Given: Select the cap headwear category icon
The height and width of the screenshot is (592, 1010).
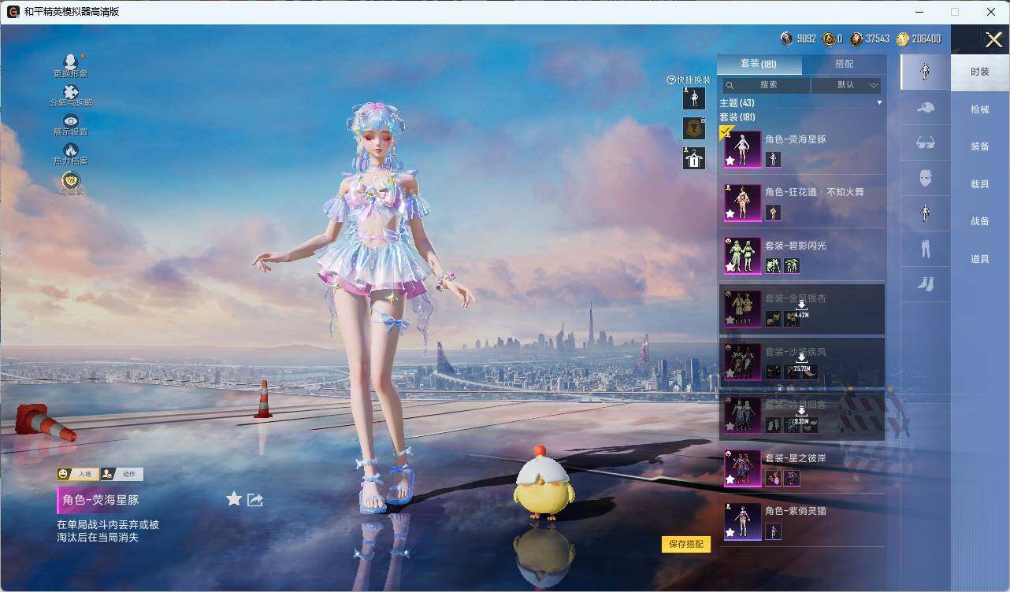Looking at the screenshot, I should (x=926, y=108).
